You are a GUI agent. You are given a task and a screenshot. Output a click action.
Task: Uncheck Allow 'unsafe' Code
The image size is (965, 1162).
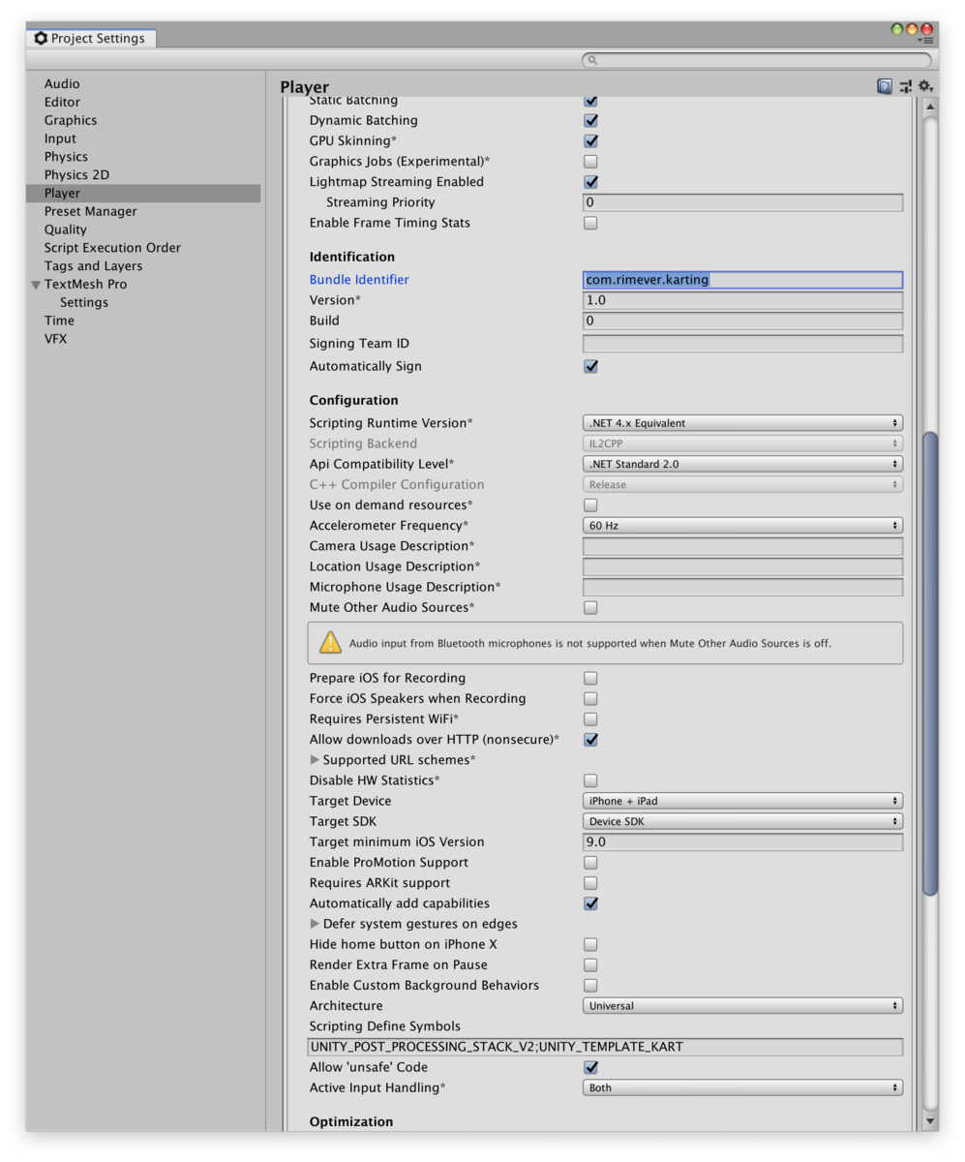(590, 1066)
